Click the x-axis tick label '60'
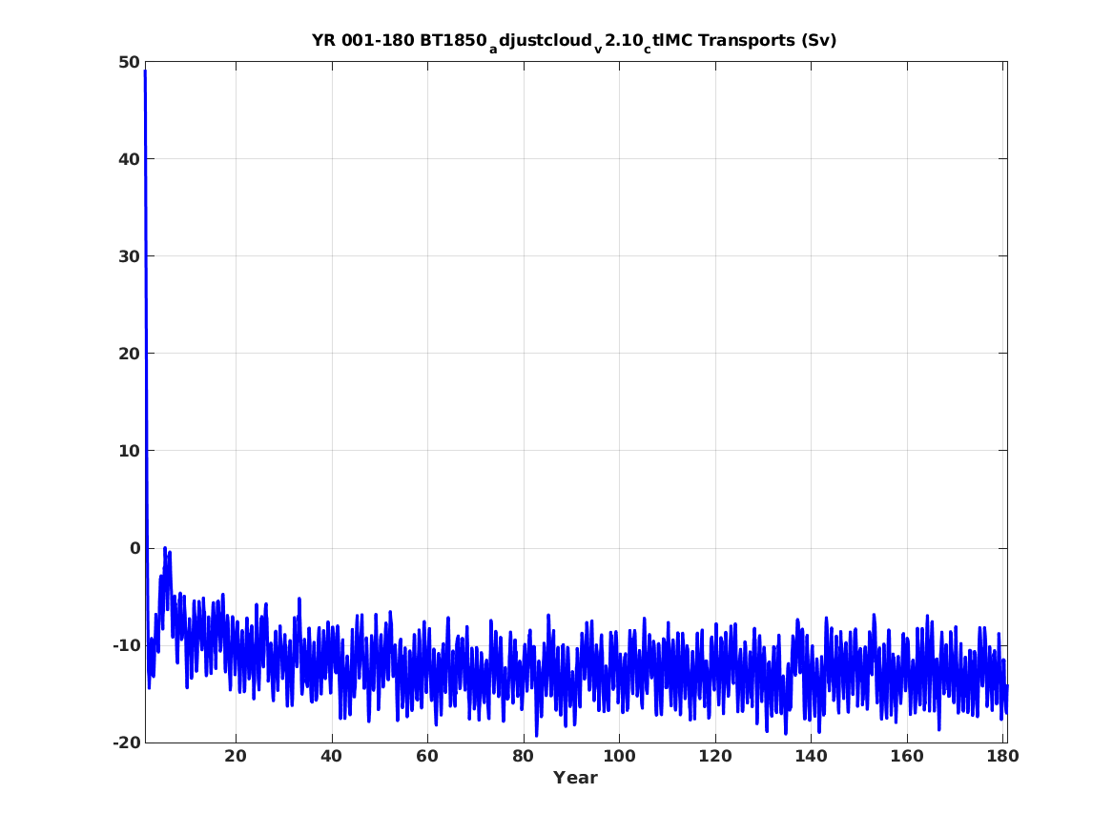The width and height of the screenshot is (1113, 834). click(427, 756)
